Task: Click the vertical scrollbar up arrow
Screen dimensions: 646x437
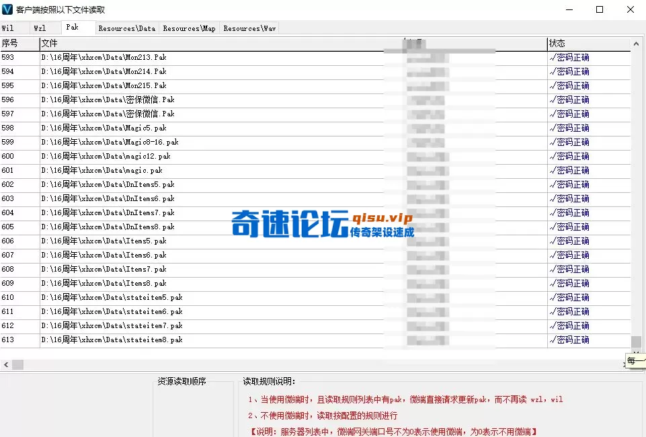Action: point(635,42)
